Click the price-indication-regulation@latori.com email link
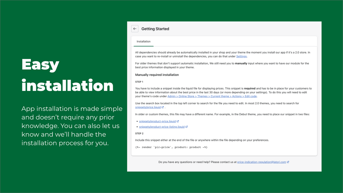The image size is (343, 193). 262,162
